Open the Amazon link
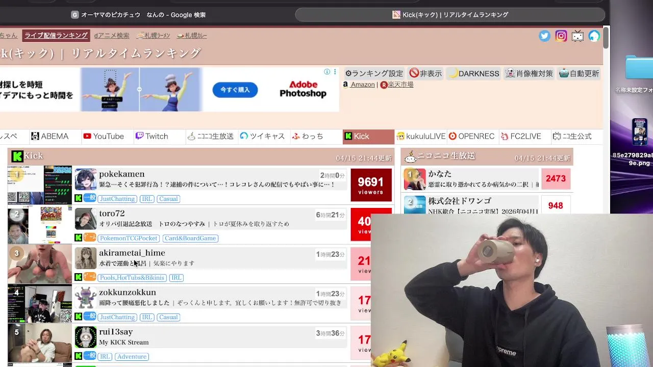The width and height of the screenshot is (653, 367). 359,85
